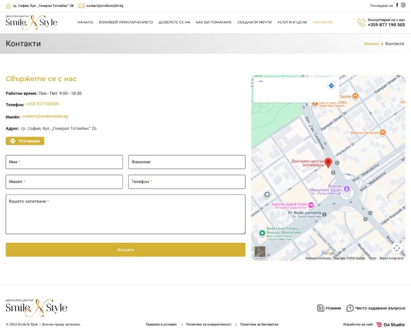The image size is (411, 332).
Task: Focus the Фамилия input field
Action: 187,162
